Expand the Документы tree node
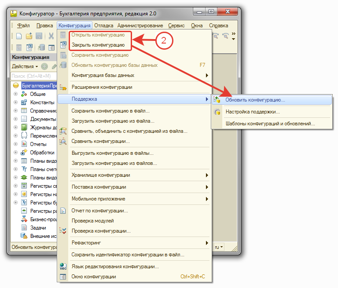 pos(15,119)
